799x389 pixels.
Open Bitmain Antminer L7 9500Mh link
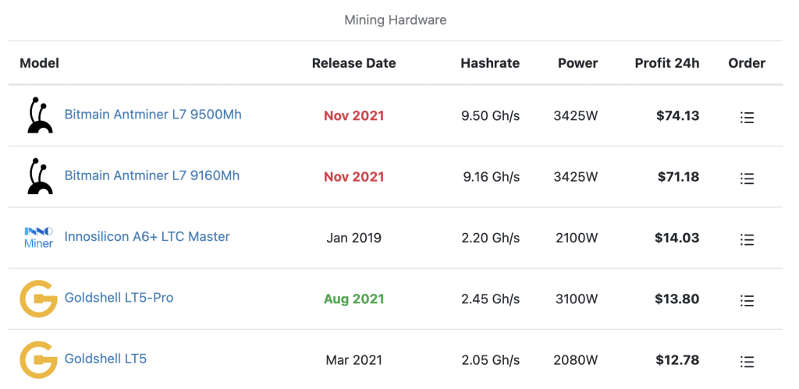[x=153, y=115]
